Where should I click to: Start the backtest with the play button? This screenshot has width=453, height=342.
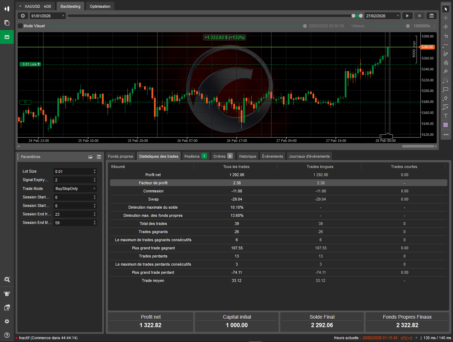(x=407, y=16)
